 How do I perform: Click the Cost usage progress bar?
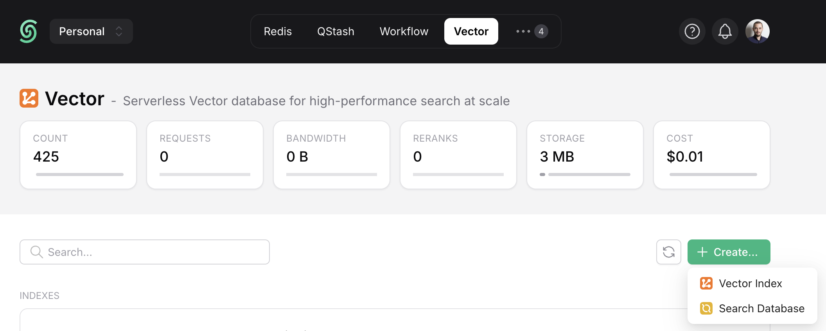pos(713,174)
